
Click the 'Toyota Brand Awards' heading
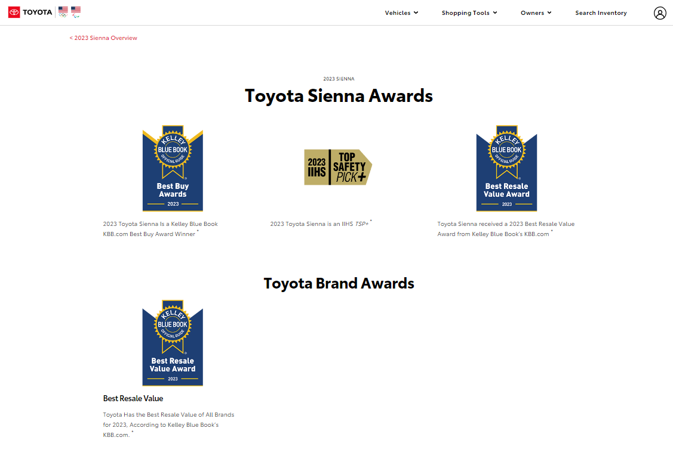(339, 283)
